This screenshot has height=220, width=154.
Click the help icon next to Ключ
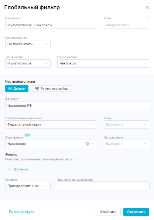(x=148, y=18)
